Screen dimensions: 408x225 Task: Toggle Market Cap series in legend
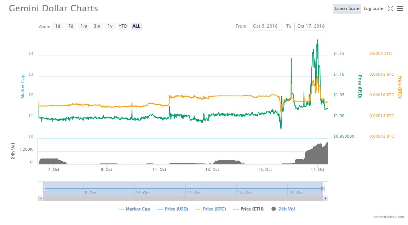(x=134, y=209)
